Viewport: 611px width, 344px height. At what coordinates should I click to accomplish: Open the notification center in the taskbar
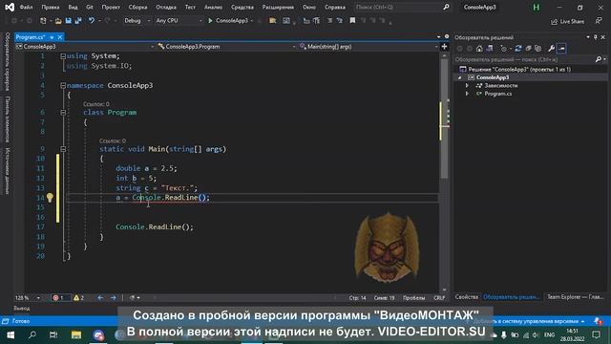click(596, 334)
